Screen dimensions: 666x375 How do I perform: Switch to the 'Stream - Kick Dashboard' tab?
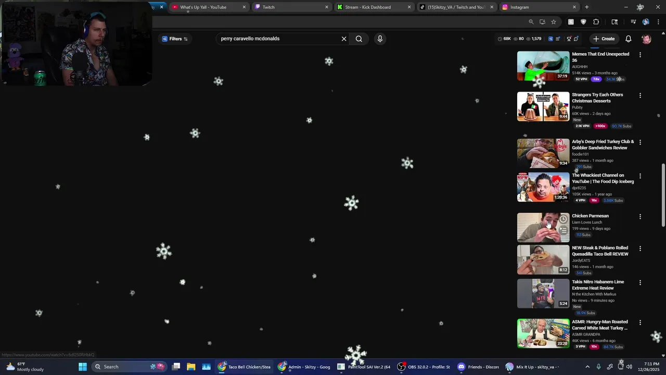374,7
